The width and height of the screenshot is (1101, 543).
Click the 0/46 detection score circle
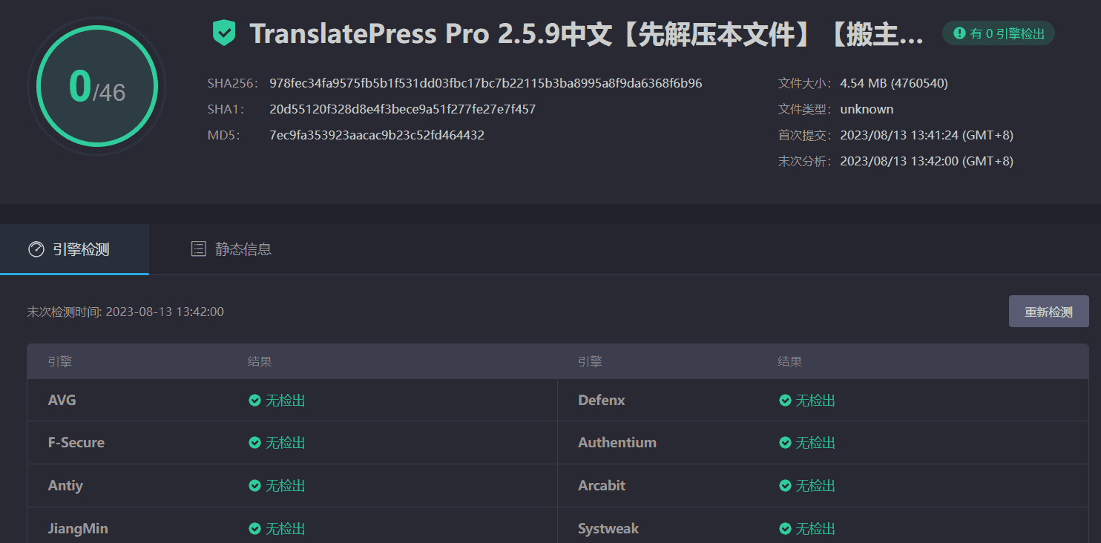coord(97,86)
